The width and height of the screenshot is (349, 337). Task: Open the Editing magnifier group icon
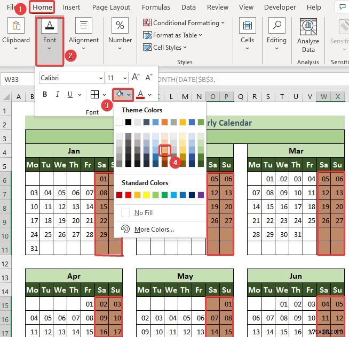point(276,26)
